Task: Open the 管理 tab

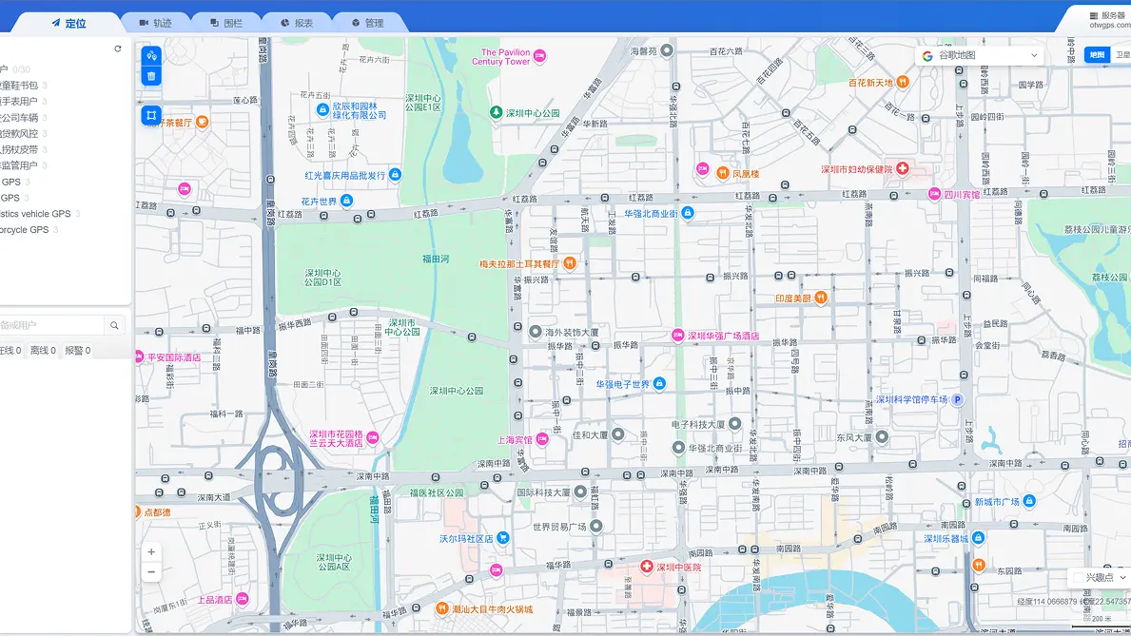Action: (368, 23)
